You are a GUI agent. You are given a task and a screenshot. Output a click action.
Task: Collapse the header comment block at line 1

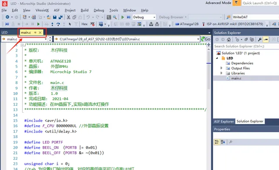coord(22,45)
